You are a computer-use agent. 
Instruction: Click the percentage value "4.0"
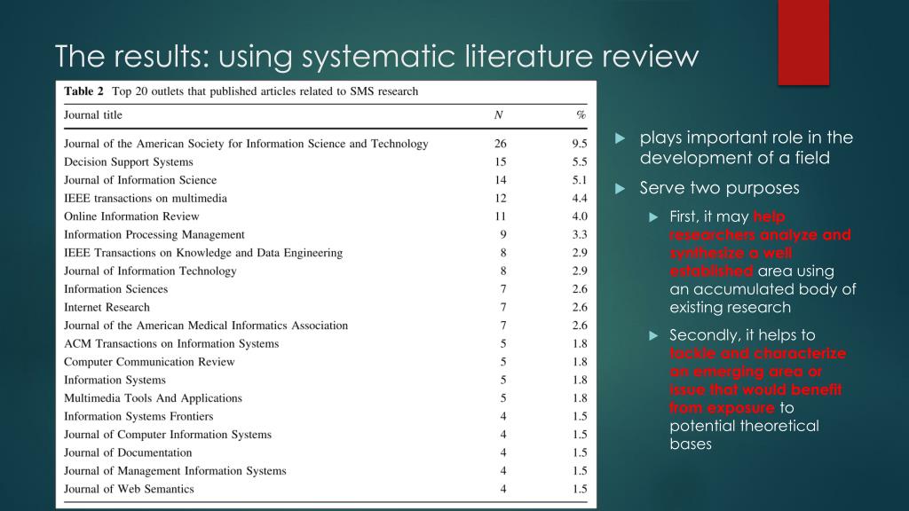point(580,216)
